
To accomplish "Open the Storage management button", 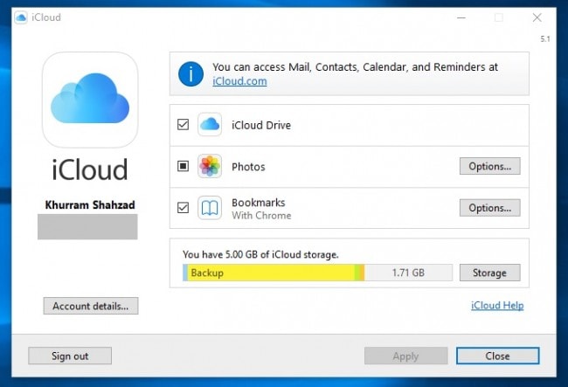I will (x=489, y=273).
